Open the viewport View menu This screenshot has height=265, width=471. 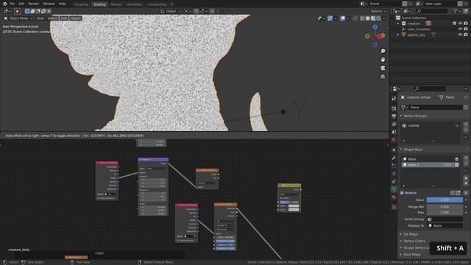point(40,18)
